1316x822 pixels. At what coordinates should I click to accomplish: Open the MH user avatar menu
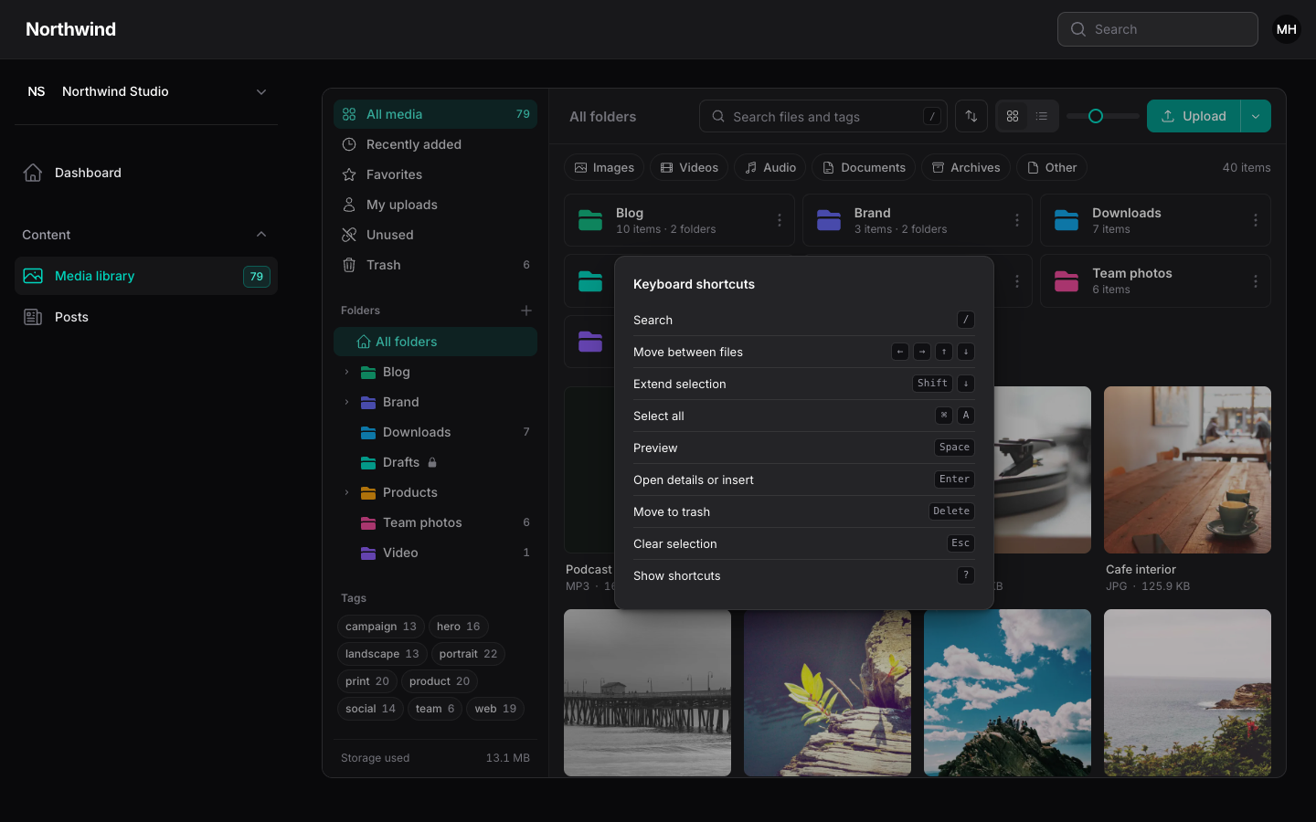pyautogui.click(x=1287, y=29)
